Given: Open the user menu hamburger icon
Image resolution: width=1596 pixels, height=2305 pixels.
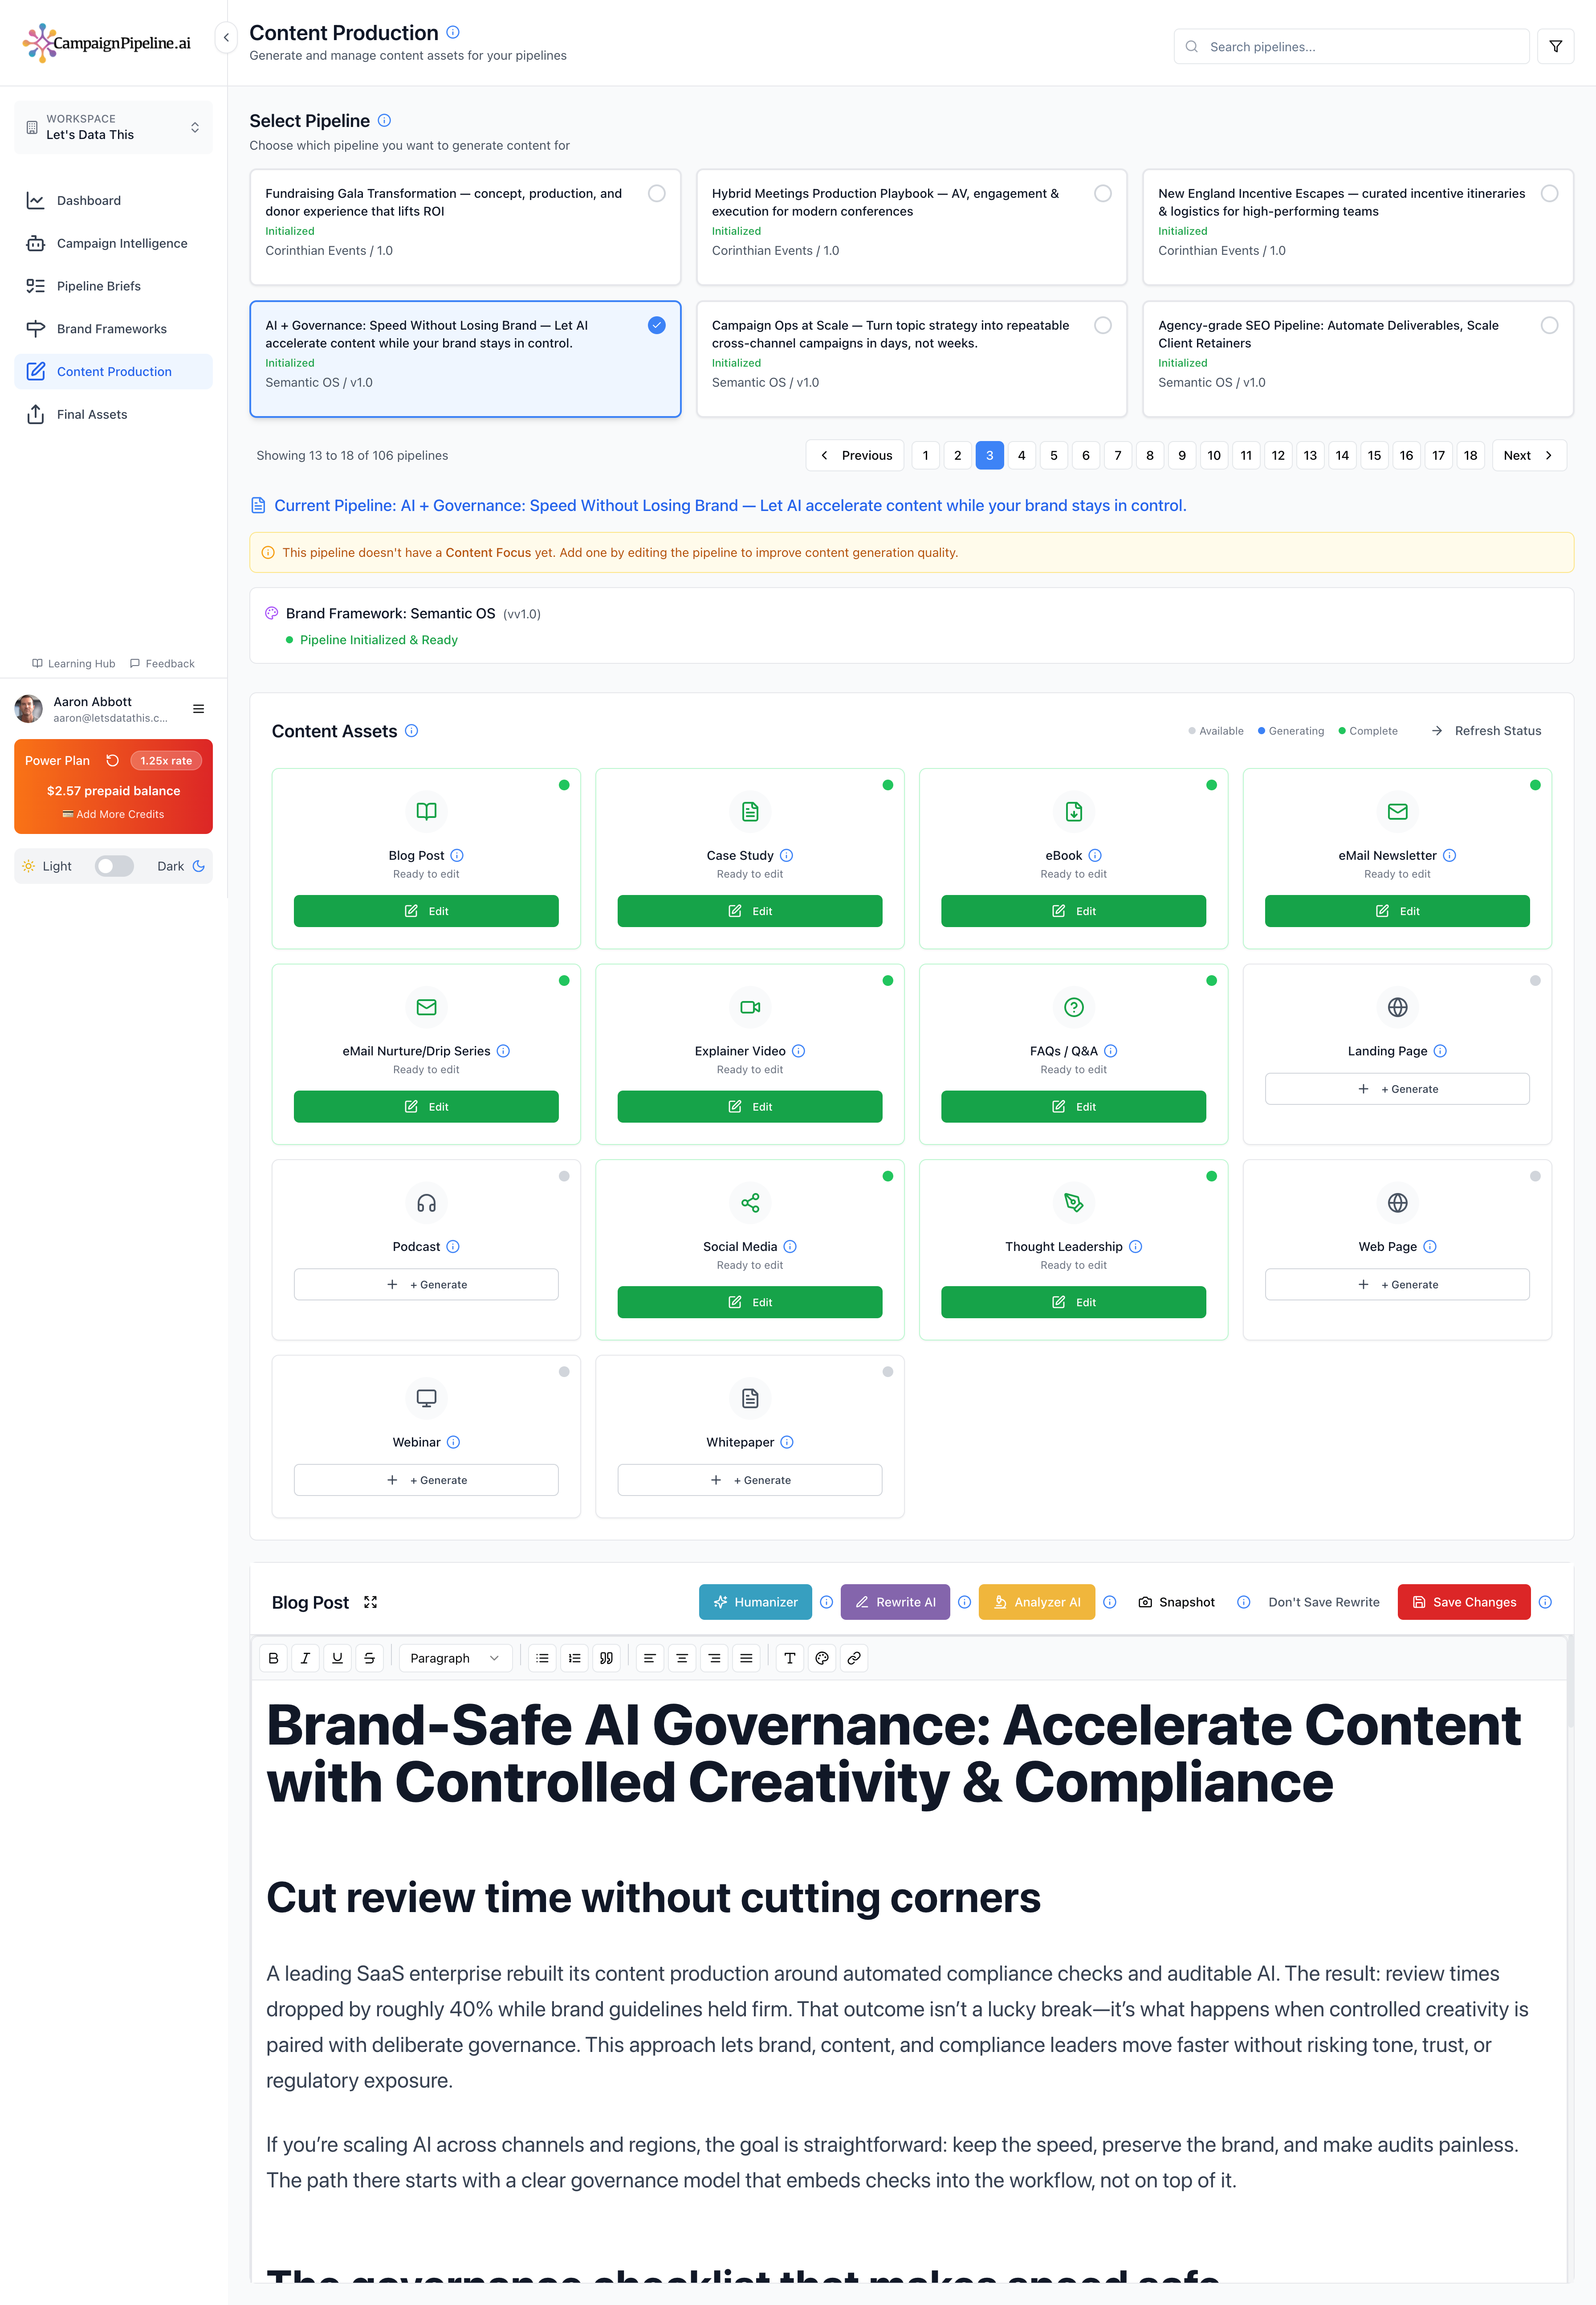Looking at the screenshot, I should pos(198,708).
